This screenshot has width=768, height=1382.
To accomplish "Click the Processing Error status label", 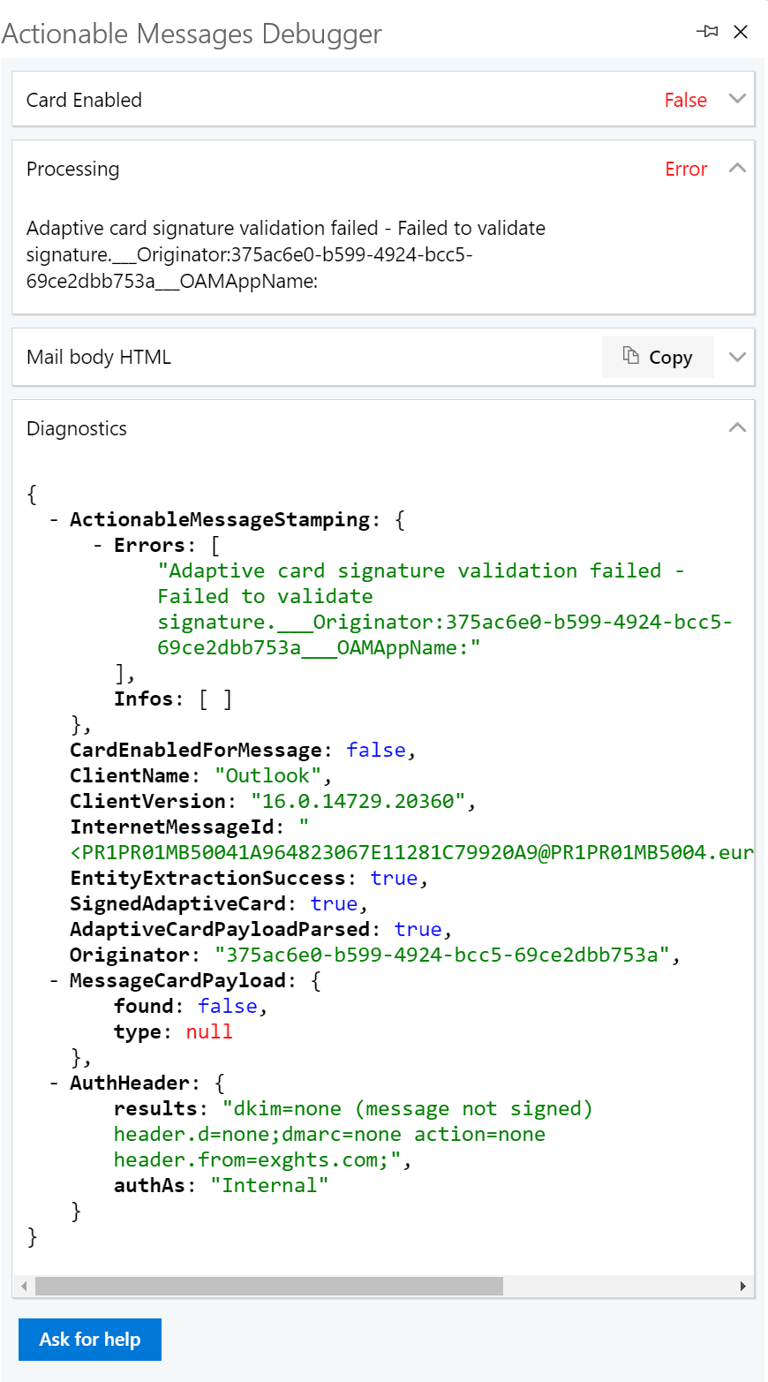I will tap(686, 169).
